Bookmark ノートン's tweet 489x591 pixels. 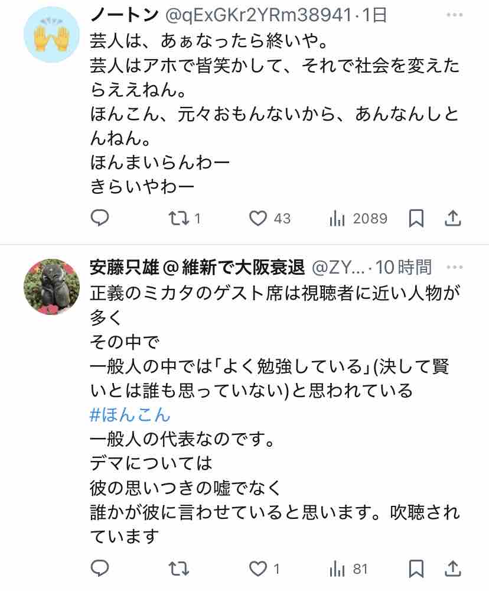(x=416, y=219)
